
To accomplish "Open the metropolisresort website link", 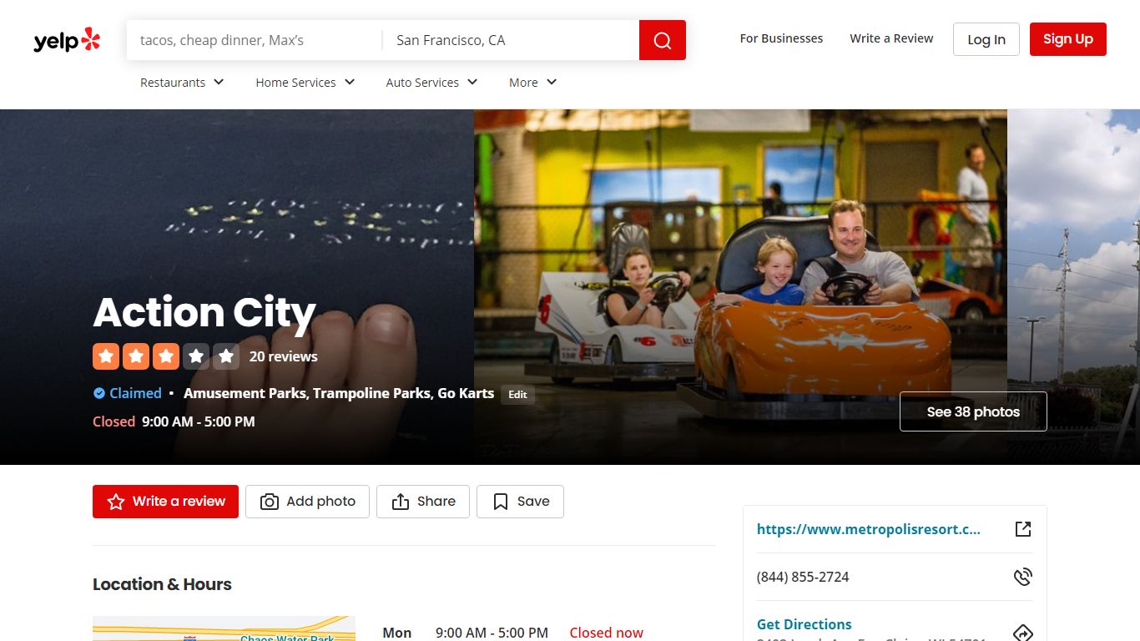I will click(869, 529).
